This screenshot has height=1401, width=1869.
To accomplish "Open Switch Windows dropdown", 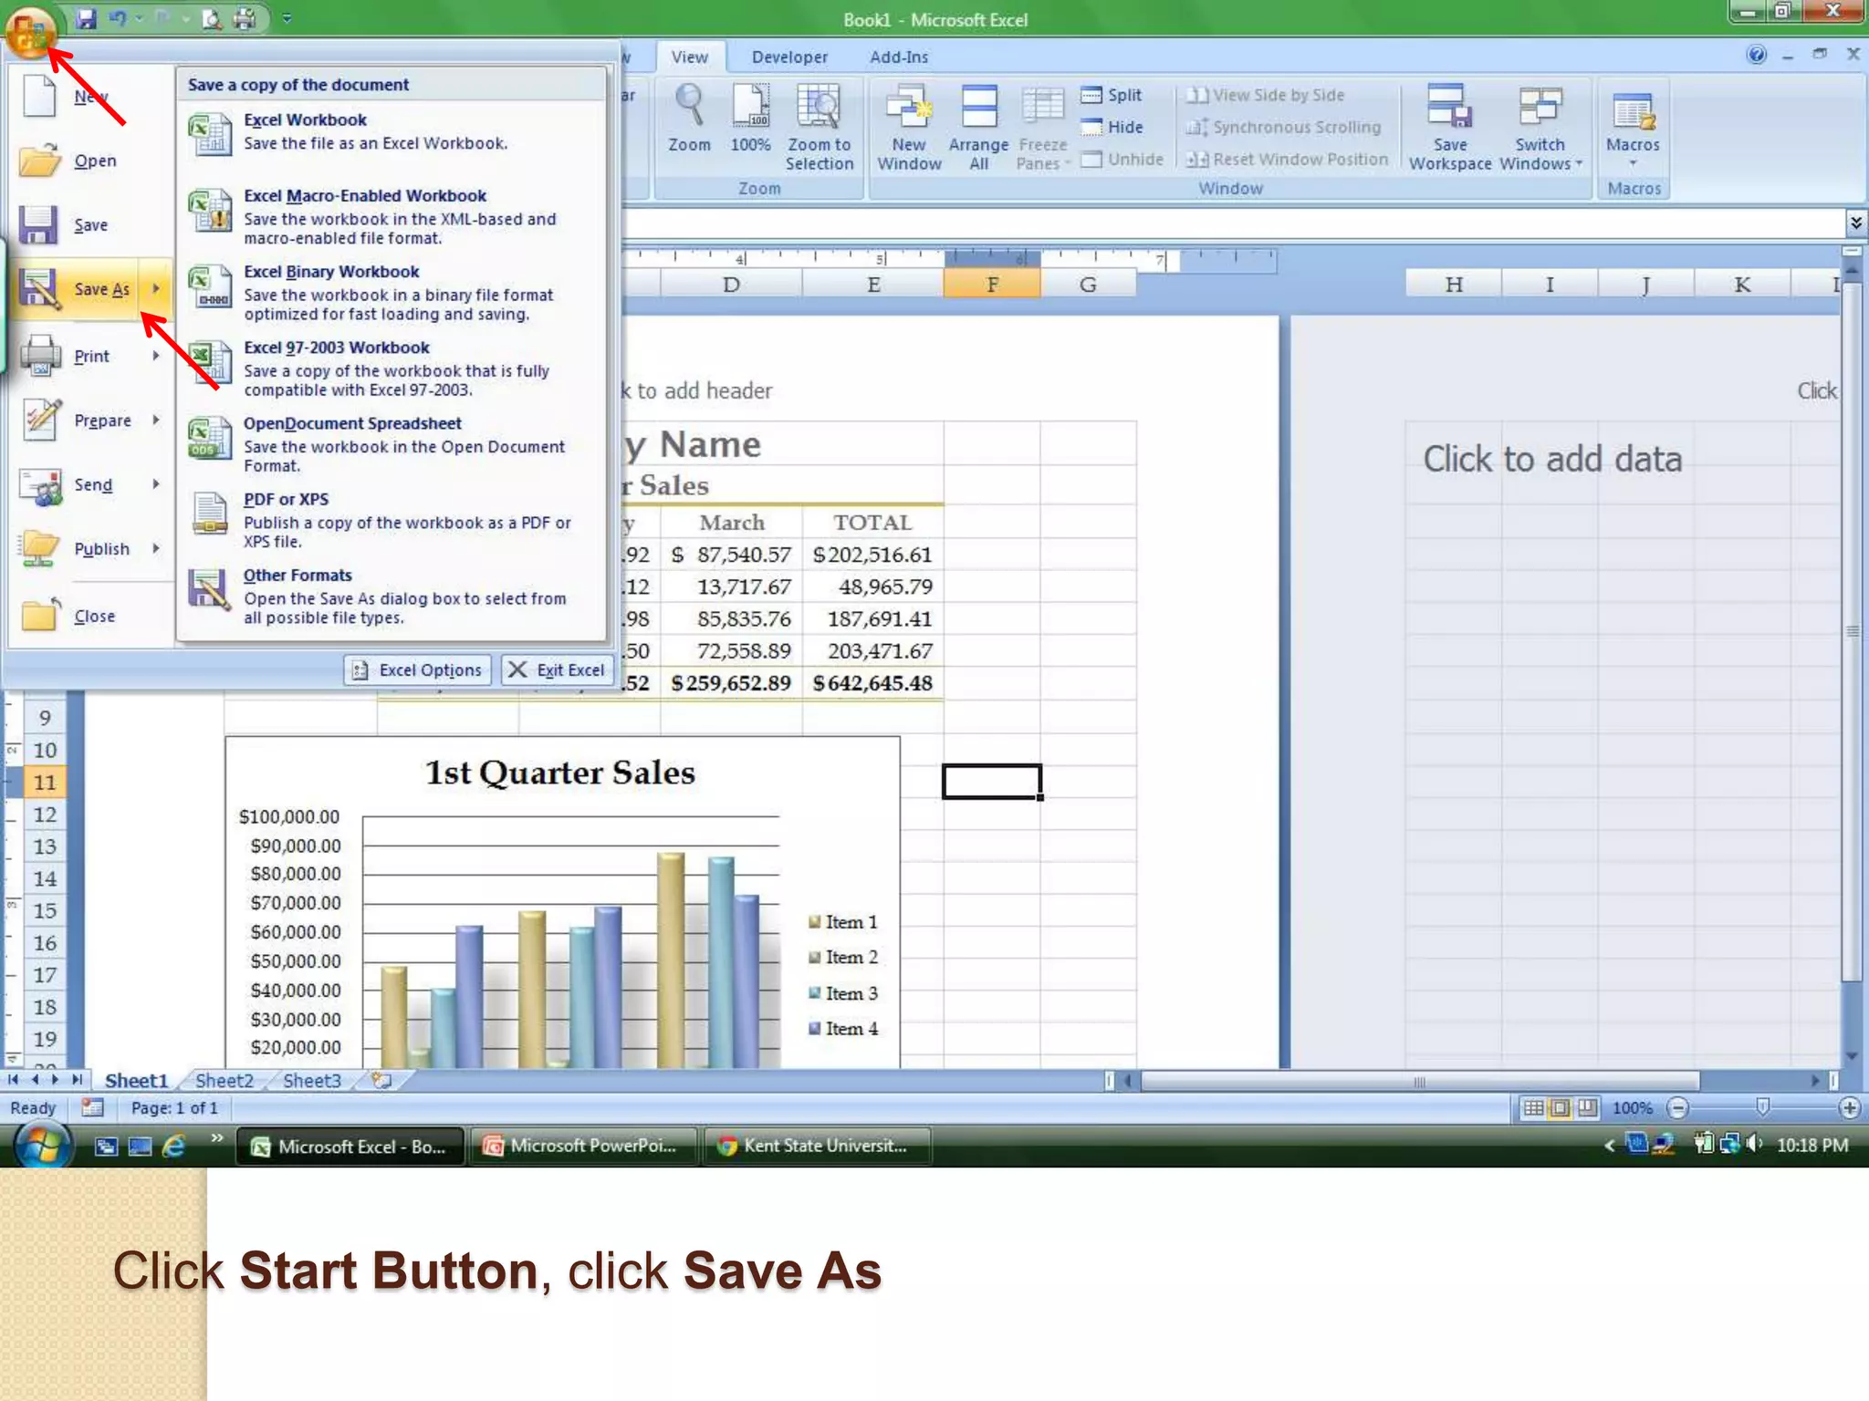I will pos(1540,128).
